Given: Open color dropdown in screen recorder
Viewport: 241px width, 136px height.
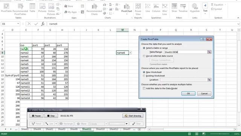Looking at the screenshot, I should point(127,124).
